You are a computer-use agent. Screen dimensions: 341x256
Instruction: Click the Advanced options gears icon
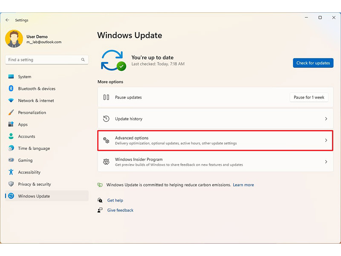106,140
